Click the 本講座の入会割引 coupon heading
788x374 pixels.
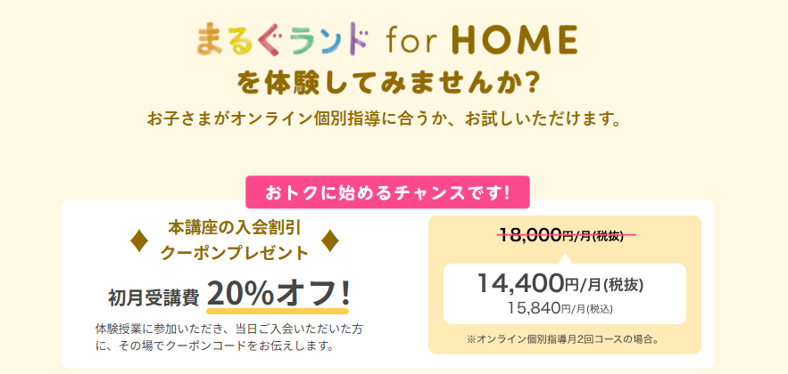pos(234,229)
